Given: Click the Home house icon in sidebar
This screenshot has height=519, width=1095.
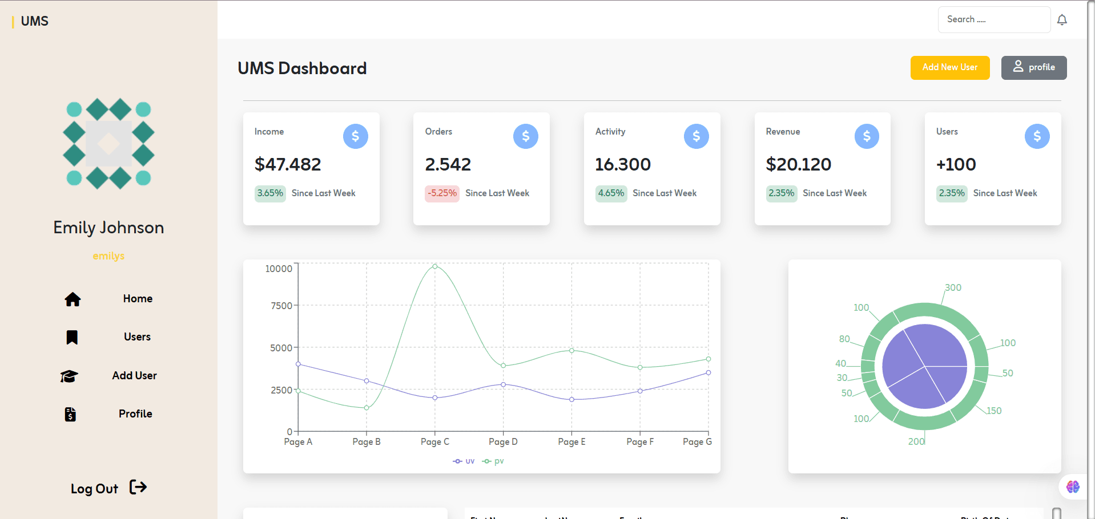Looking at the screenshot, I should 73,299.
